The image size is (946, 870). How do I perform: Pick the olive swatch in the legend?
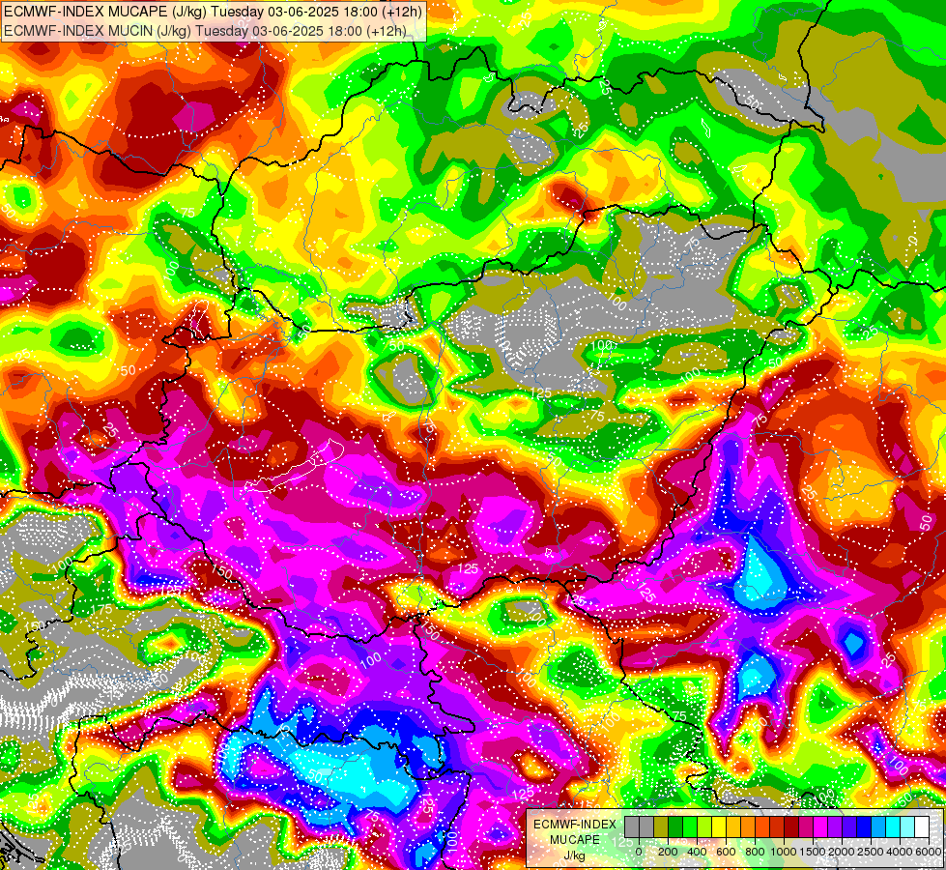point(661,826)
